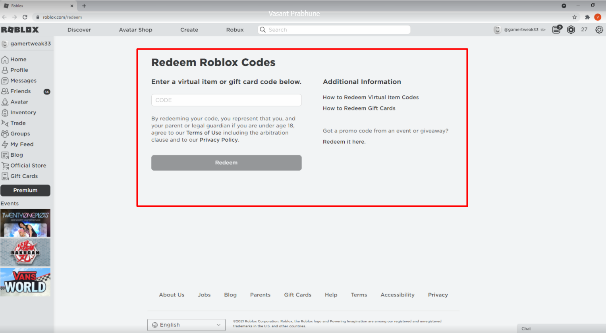Click the Inventory bag icon in sidebar

point(5,113)
